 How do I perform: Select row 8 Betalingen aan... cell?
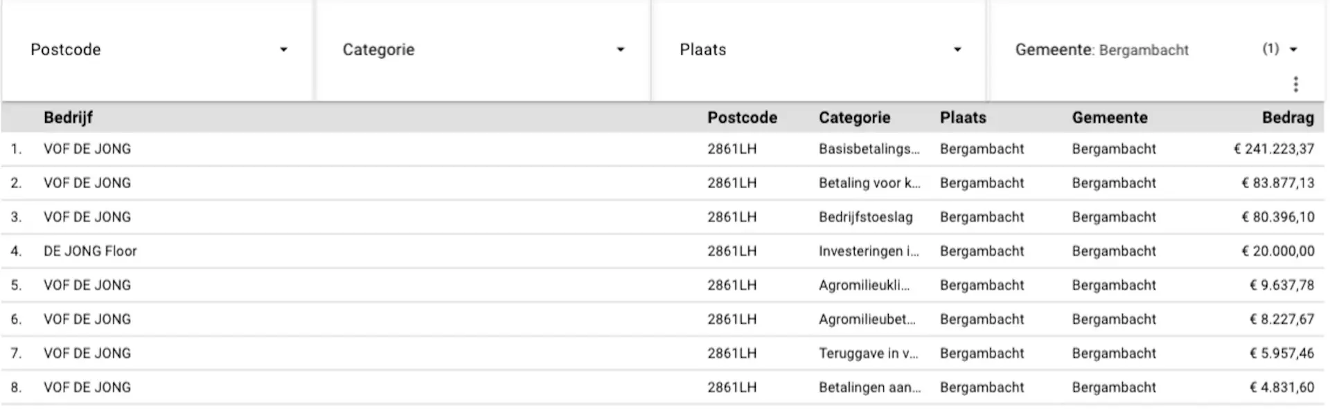869,388
